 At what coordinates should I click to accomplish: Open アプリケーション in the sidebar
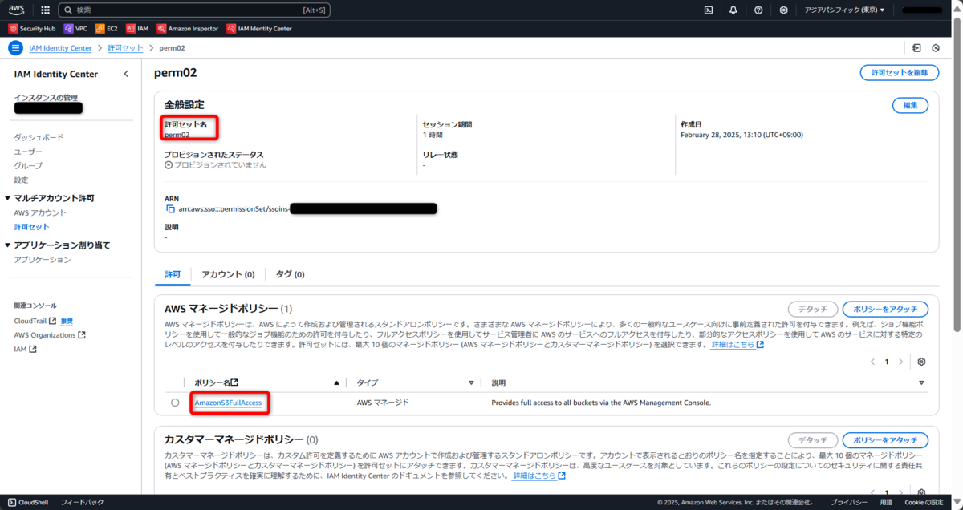click(43, 260)
